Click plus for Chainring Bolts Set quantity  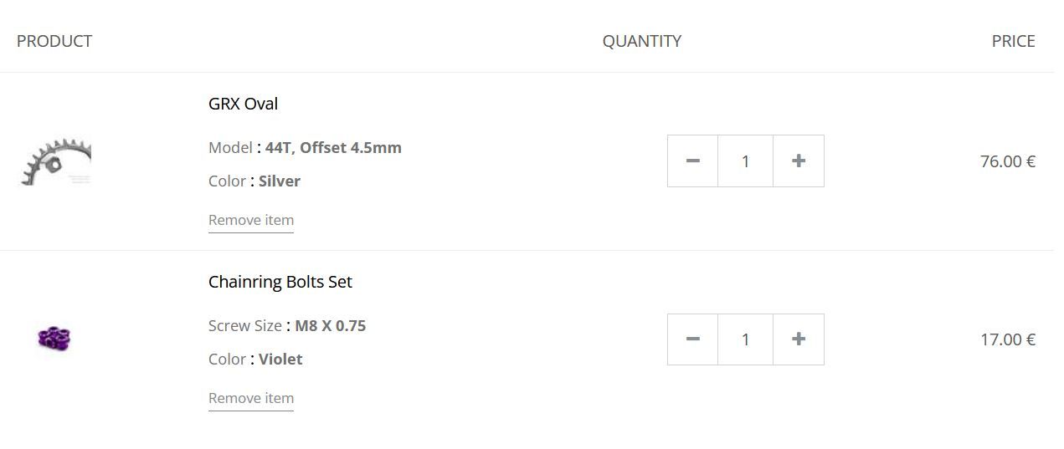point(799,339)
